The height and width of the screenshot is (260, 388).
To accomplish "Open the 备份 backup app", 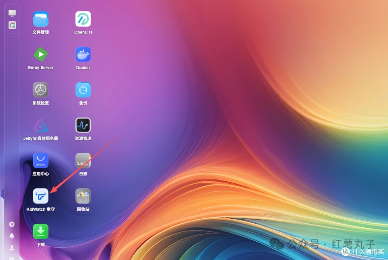I will 83,90.
